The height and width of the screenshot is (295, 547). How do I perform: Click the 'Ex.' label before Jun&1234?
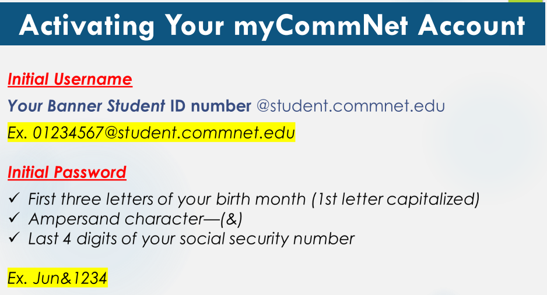17,278
